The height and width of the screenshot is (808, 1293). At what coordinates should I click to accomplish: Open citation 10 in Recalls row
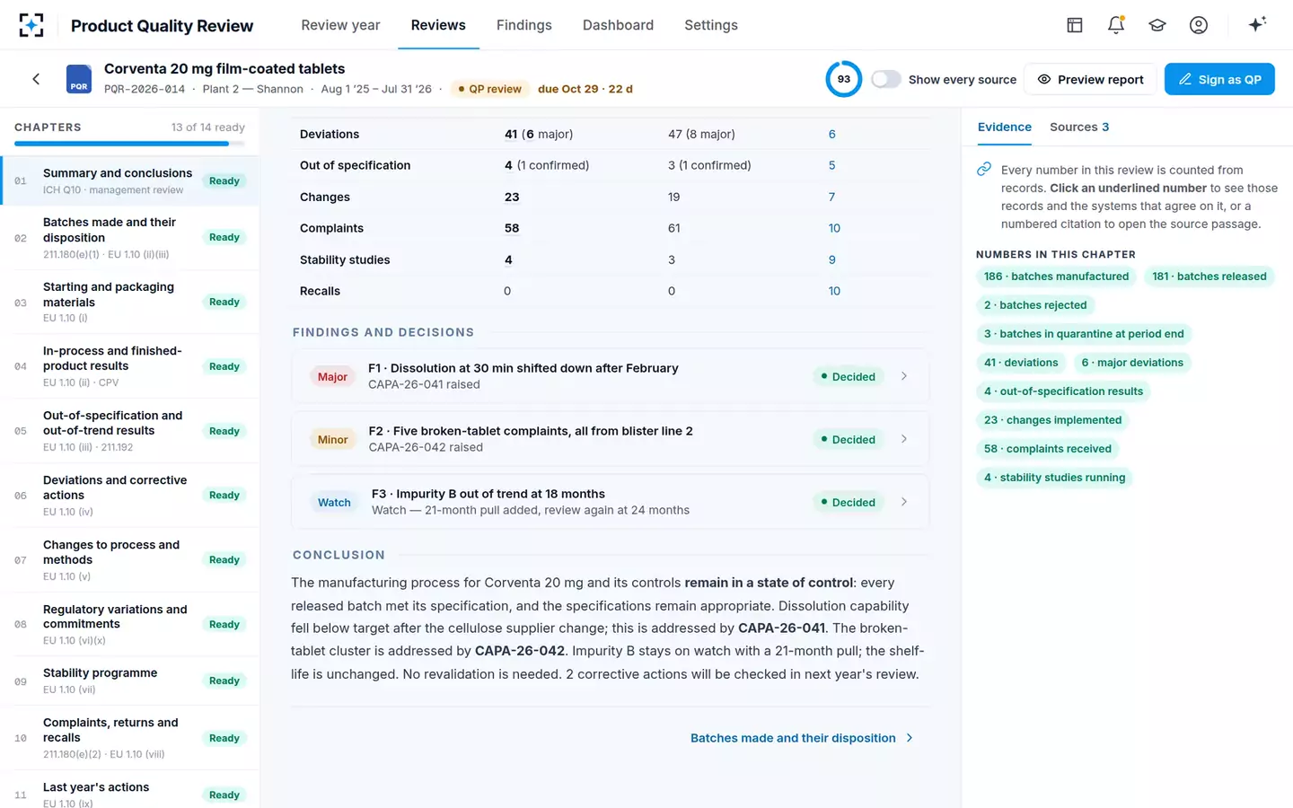pyautogui.click(x=834, y=291)
